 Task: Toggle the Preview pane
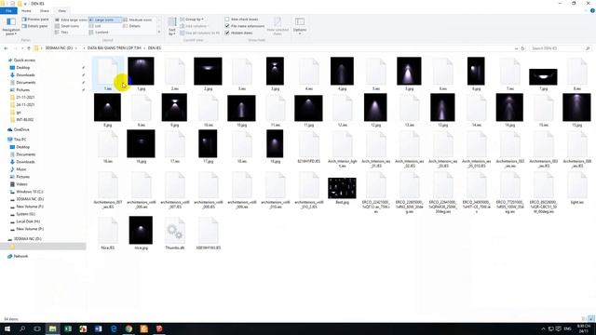click(x=35, y=20)
